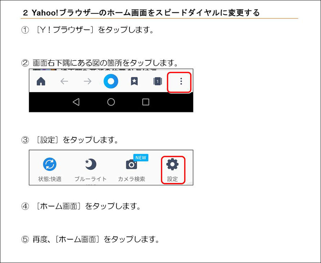Tap the Android recent apps square
Image resolution: width=321 pixels, height=263 pixels.
click(146, 102)
